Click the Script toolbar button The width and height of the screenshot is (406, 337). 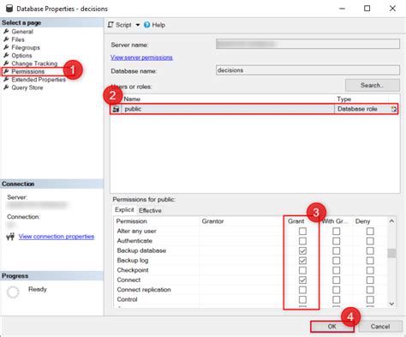[120, 25]
